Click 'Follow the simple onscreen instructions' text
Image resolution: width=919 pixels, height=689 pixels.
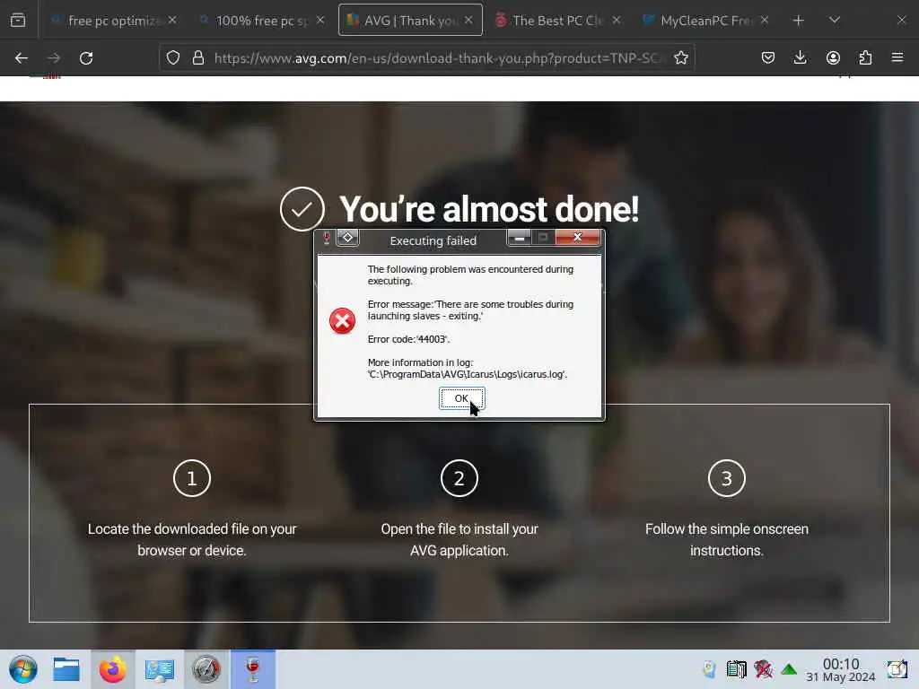tap(727, 539)
